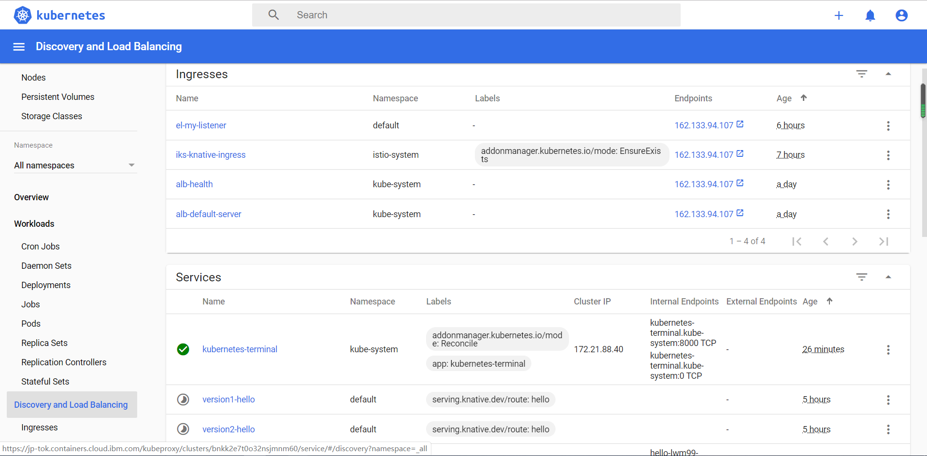Open Replica Sets in sidebar
The image size is (927, 456).
tap(44, 343)
